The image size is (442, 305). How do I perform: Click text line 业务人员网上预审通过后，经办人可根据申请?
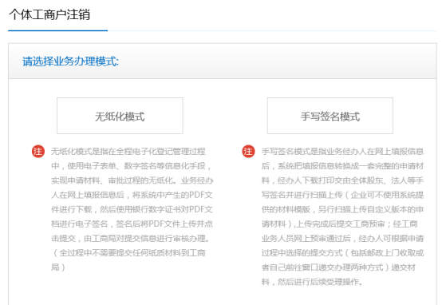[x=342, y=238]
